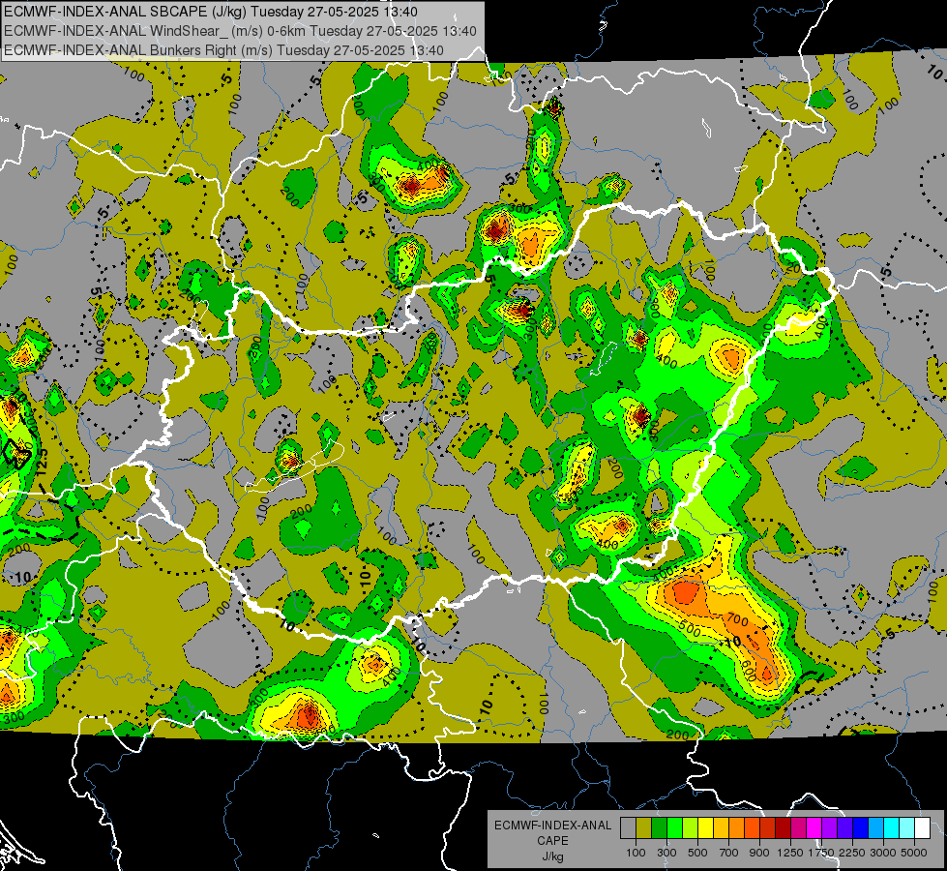Image resolution: width=947 pixels, height=871 pixels.
Task: Pick the bright green legend swatch after 300
Action: 674,827
